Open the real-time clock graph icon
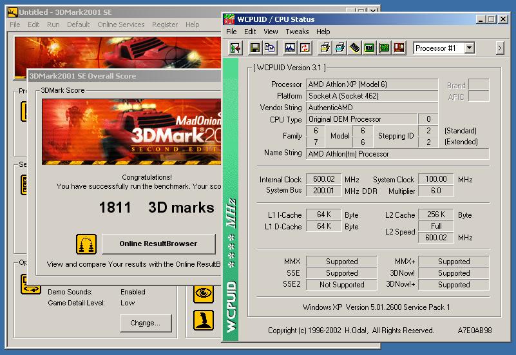The height and width of the screenshot is (355, 516). [290, 48]
